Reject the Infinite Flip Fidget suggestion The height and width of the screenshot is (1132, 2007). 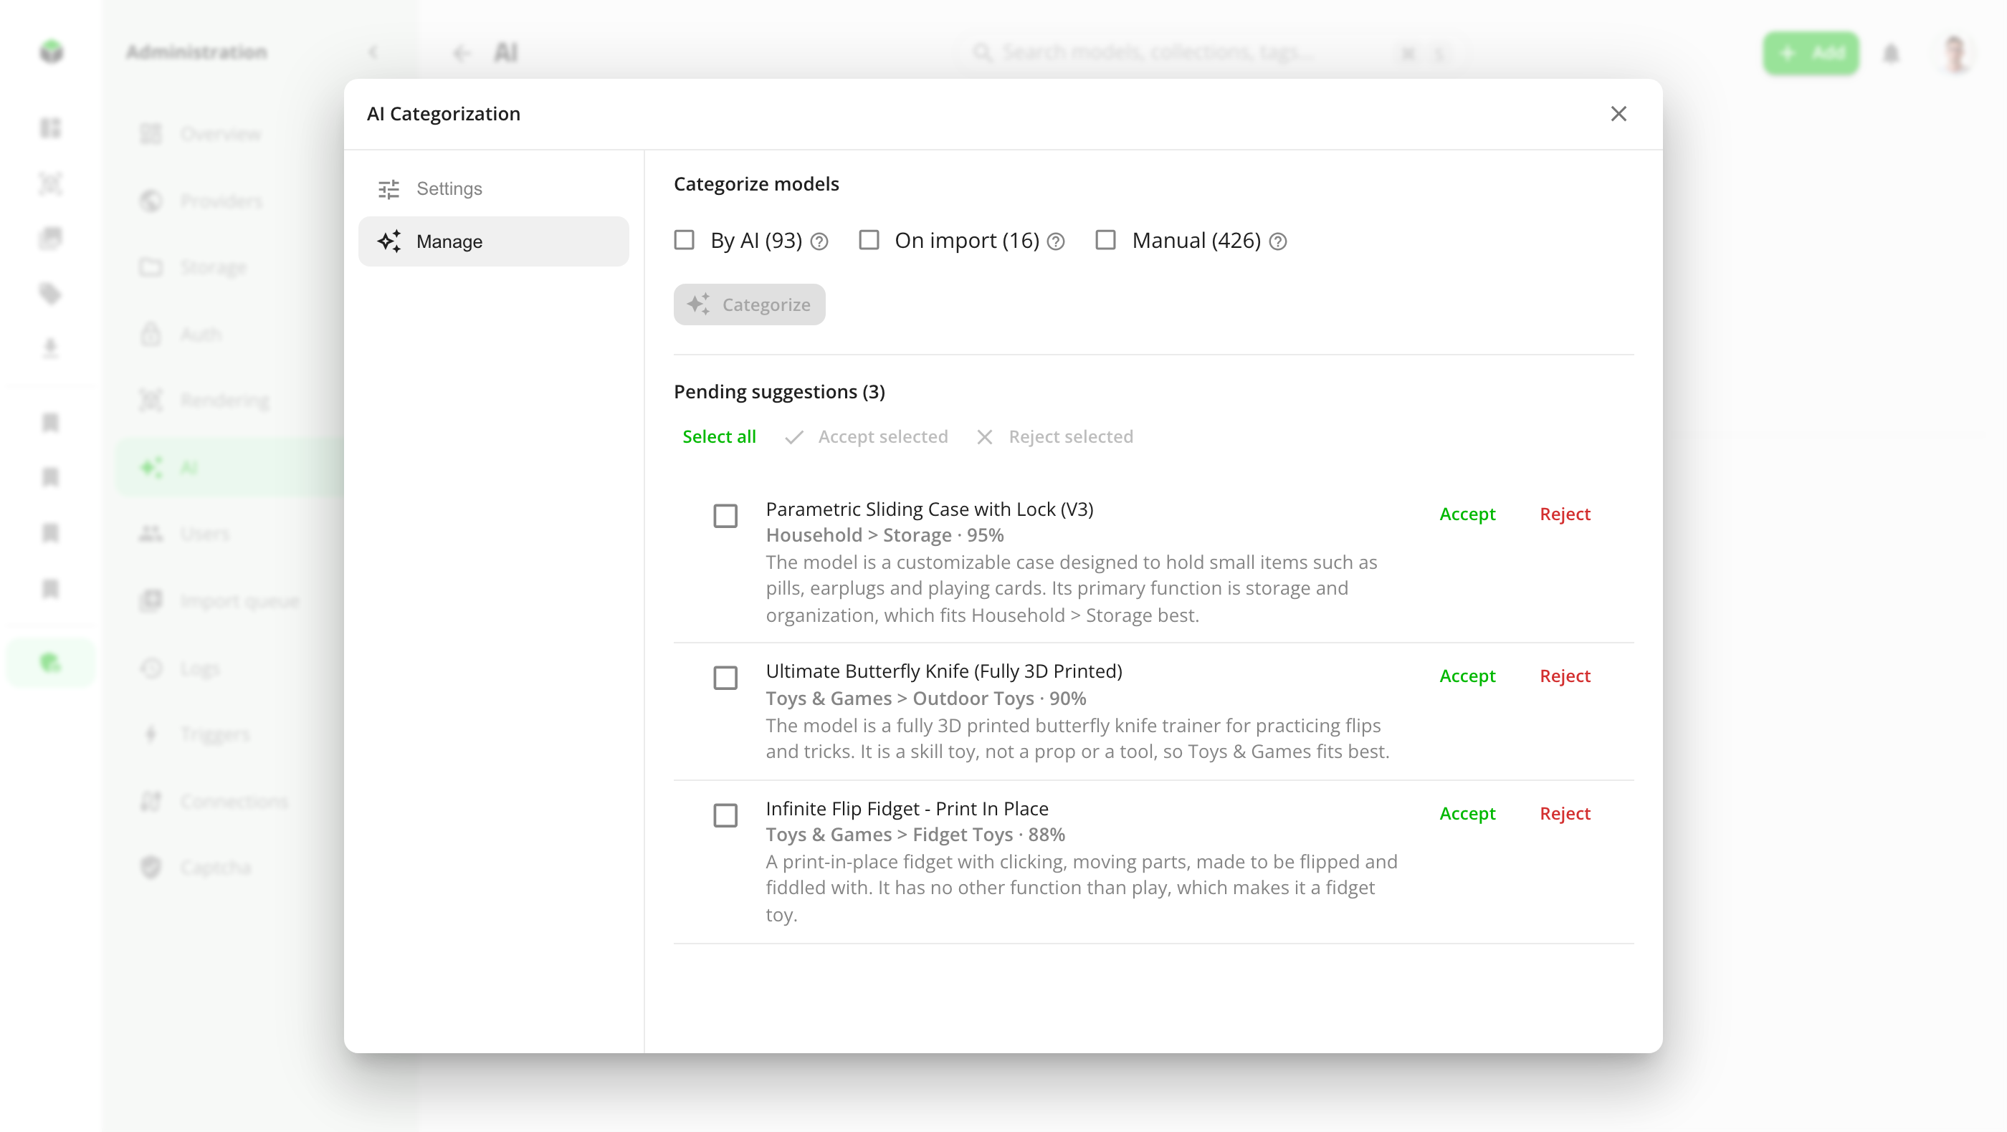1565,814
